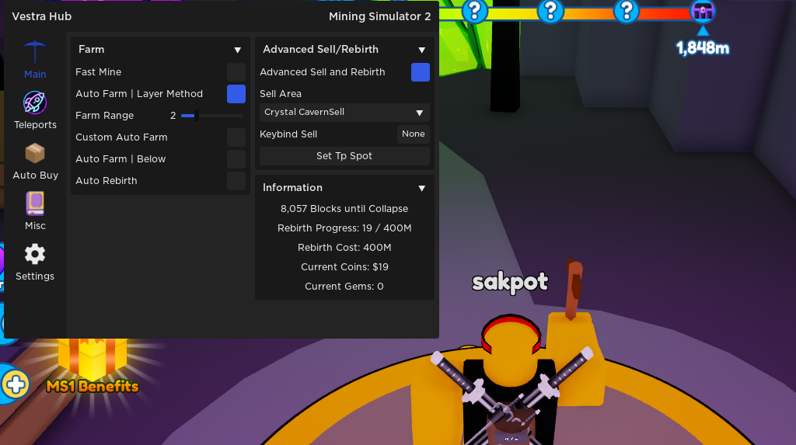The height and width of the screenshot is (445, 796).
Task: Enable Fast Mine toggle
Action: 236,72
